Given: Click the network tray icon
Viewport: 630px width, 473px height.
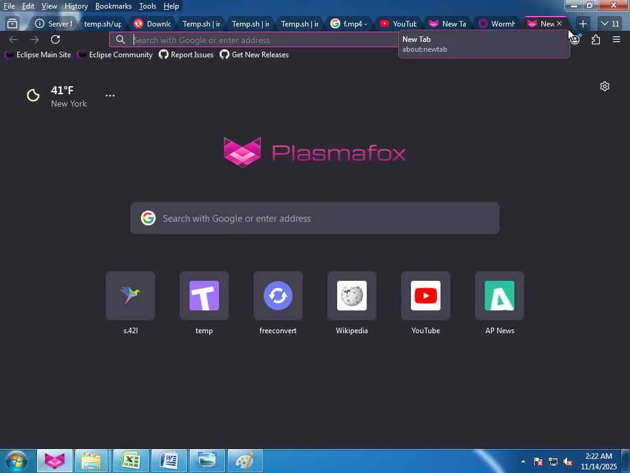Looking at the screenshot, I should coord(553,462).
